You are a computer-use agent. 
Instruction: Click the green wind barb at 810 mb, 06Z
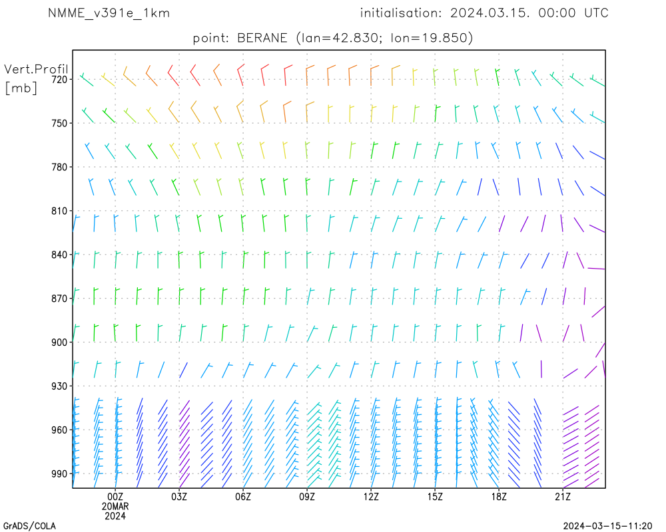(243, 223)
